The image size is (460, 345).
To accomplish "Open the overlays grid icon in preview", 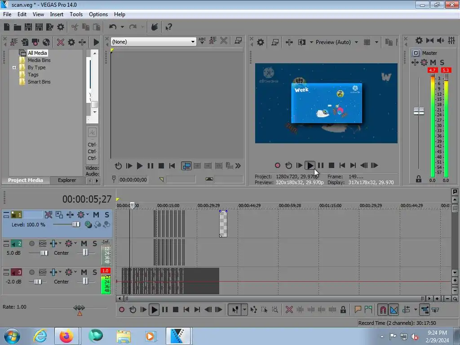I will tap(367, 42).
